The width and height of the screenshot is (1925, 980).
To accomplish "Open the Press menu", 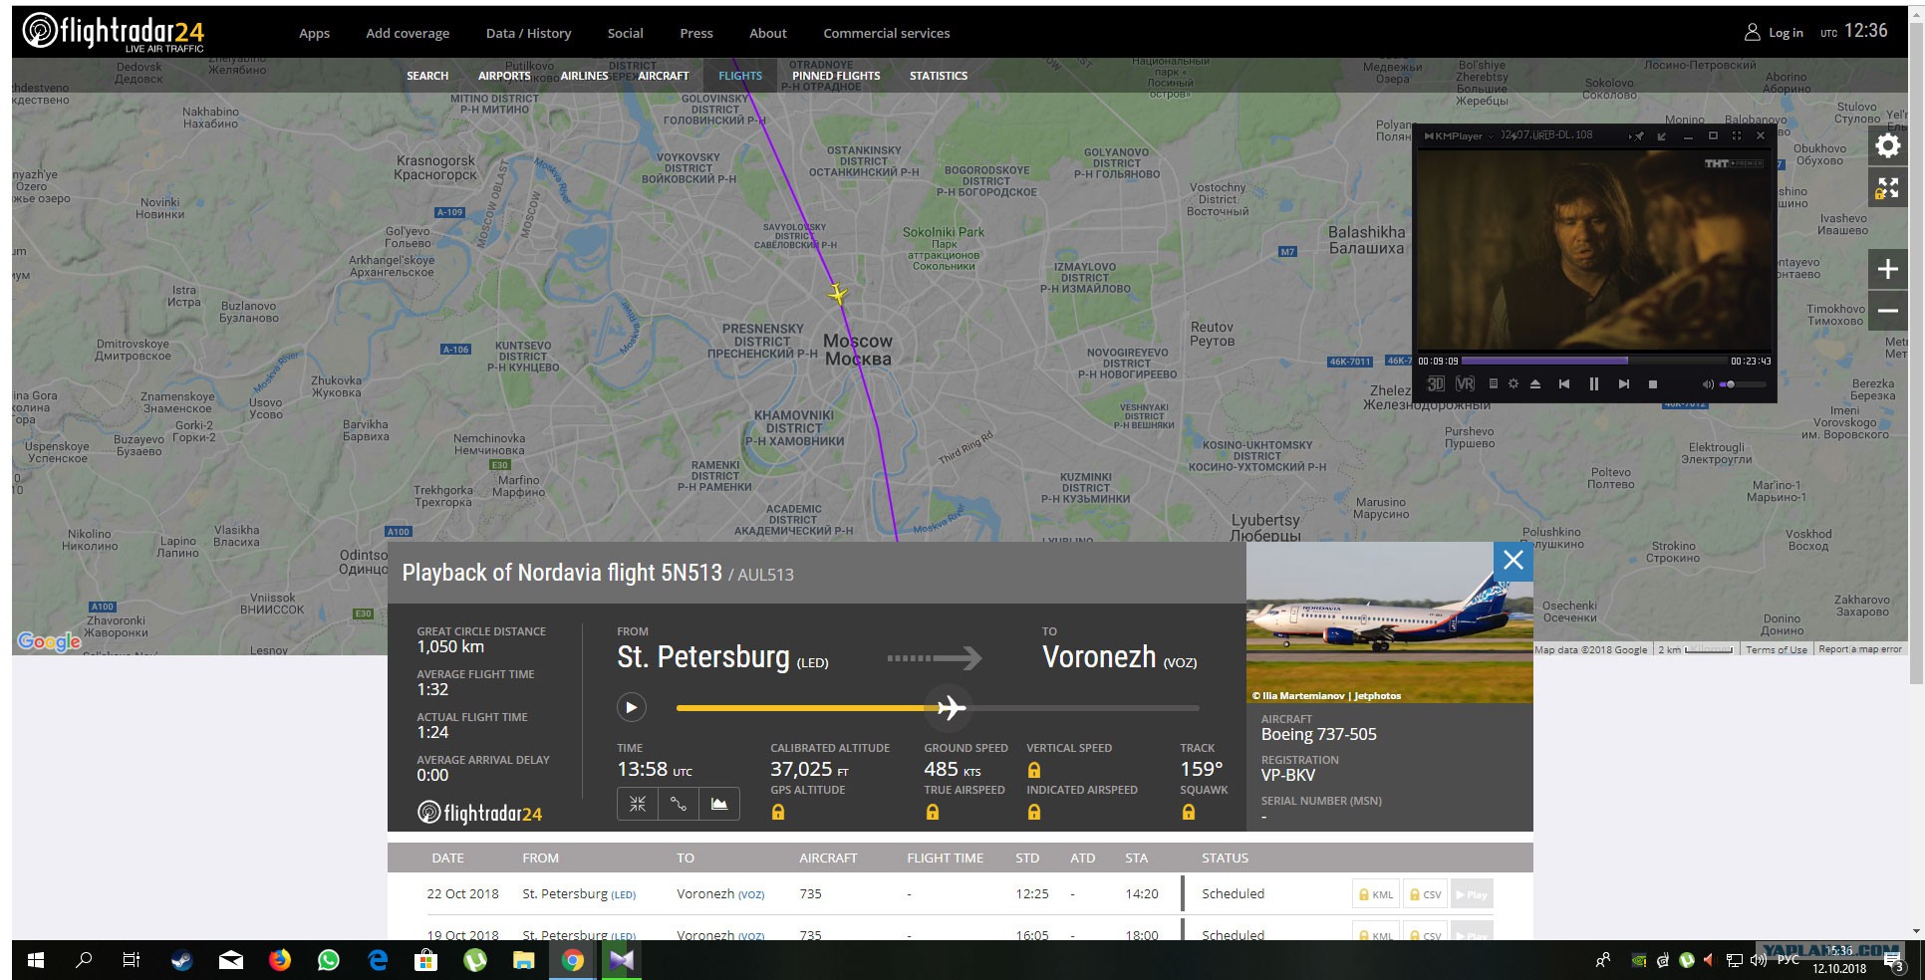I will pos(696,33).
